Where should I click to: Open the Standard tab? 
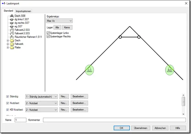8,11
